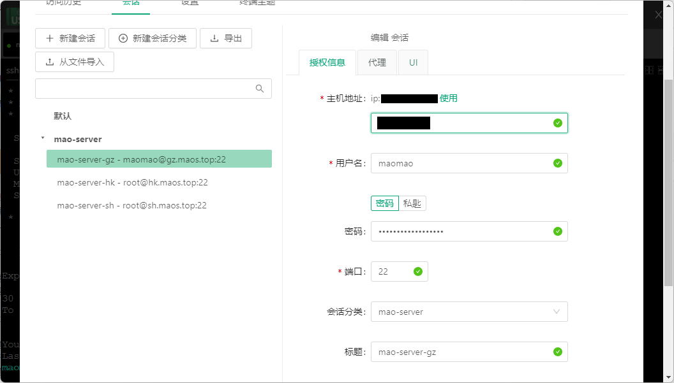Select the authorization info tab
Image resolution: width=674 pixels, height=383 pixels.
point(327,62)
